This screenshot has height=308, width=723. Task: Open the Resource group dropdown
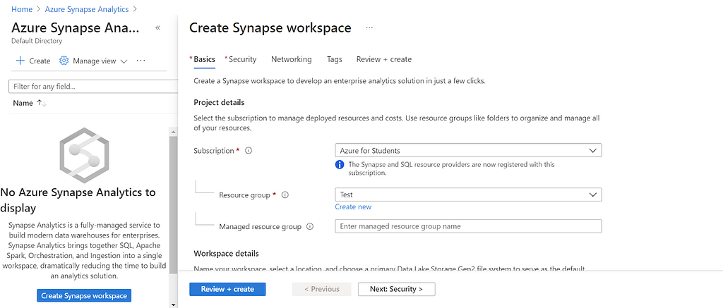[468, 195]
